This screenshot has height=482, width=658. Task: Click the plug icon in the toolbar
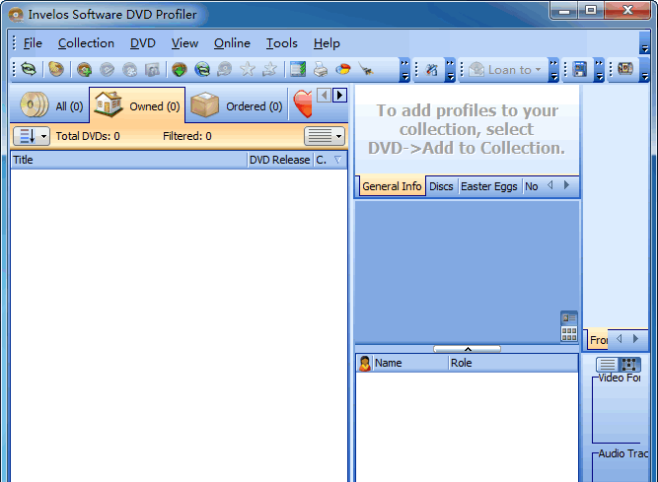366,70
